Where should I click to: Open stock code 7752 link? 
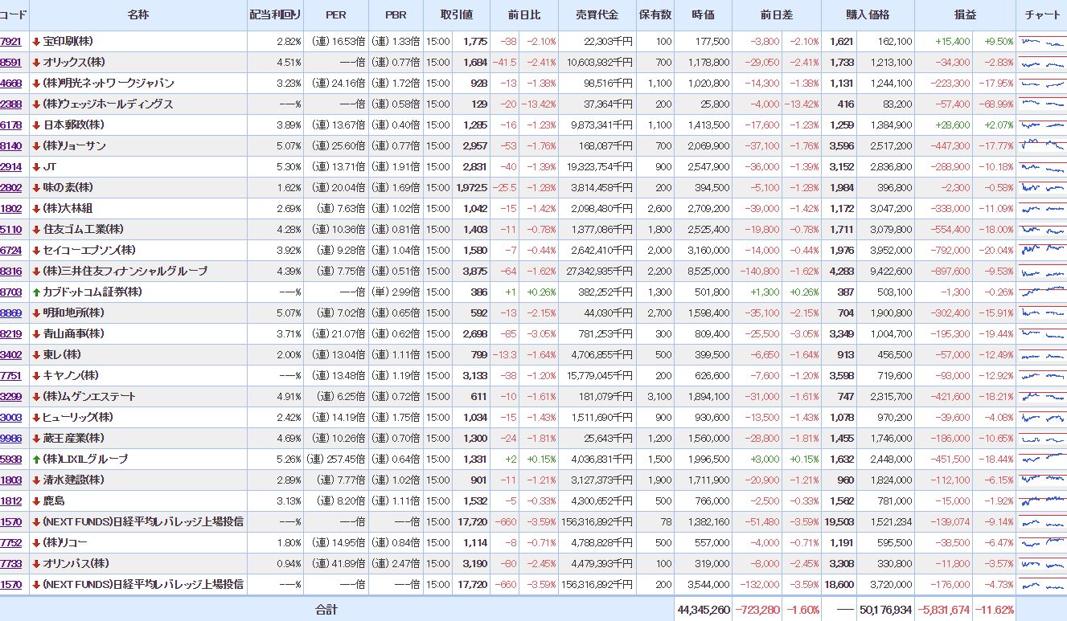[x=11, y=542]
